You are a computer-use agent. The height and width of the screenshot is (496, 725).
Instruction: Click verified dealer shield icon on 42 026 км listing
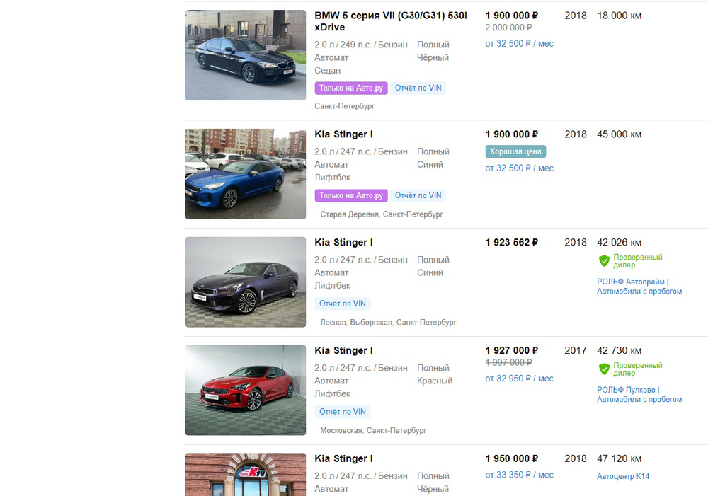pyautogui.click(x=604, y=261)
